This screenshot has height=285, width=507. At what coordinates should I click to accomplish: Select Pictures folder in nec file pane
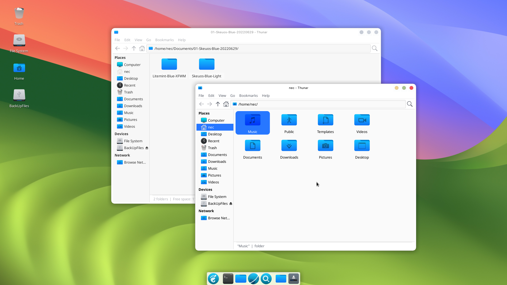point(326,149)
